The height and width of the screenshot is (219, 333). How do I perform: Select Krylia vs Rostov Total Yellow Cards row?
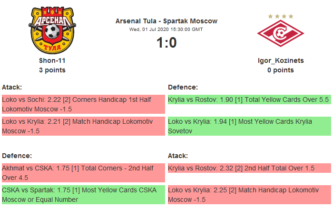pyautogui.click(x=249, y=100)
